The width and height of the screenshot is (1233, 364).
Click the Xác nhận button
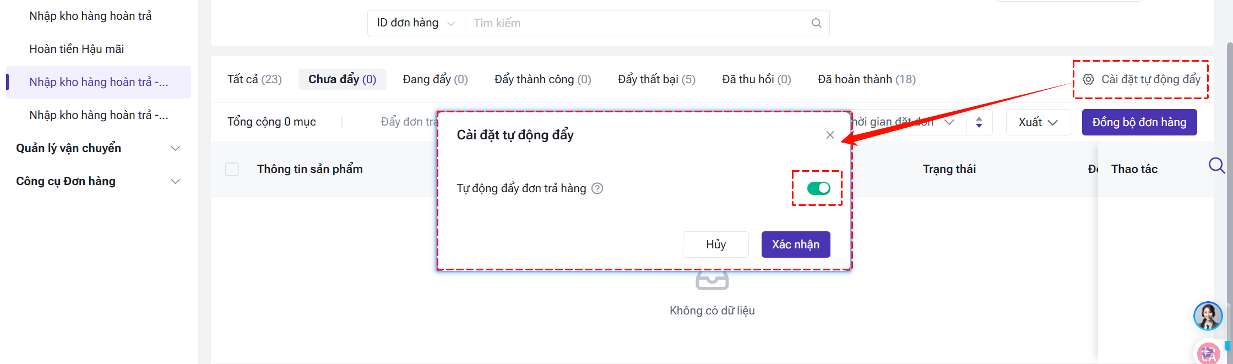point(795,245)
